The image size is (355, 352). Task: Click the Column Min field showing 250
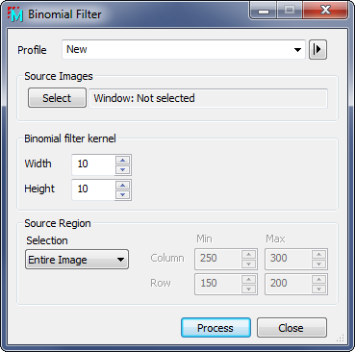click(218, 259)
